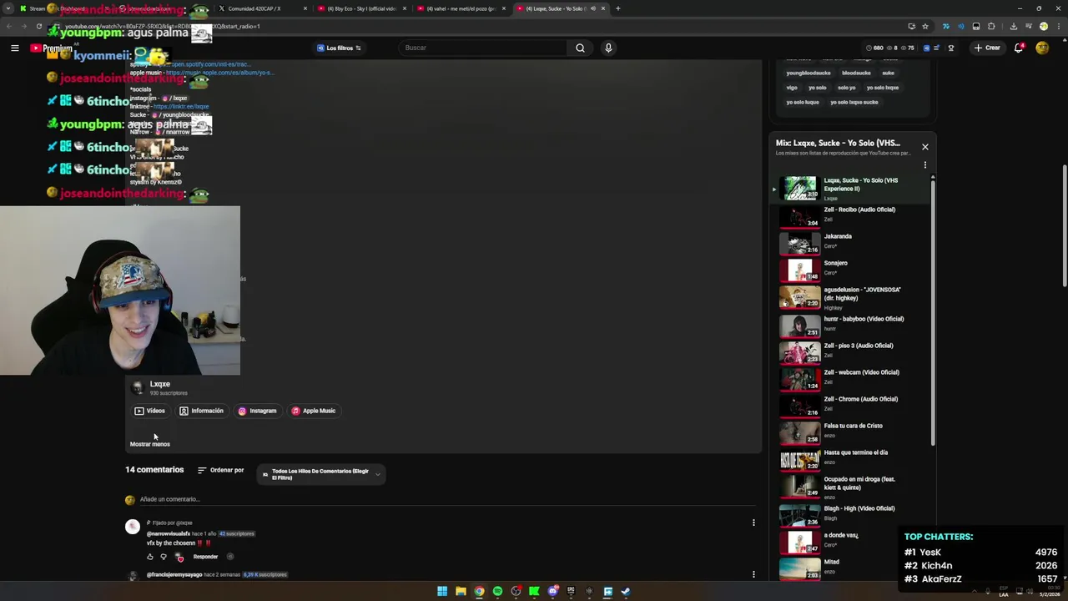Open the Apple Music link button
This screenshot has width=1068, height=601.
314,411
